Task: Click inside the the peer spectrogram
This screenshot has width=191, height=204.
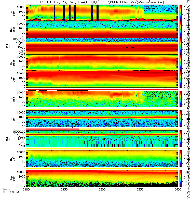Action: tap(102, 79)
